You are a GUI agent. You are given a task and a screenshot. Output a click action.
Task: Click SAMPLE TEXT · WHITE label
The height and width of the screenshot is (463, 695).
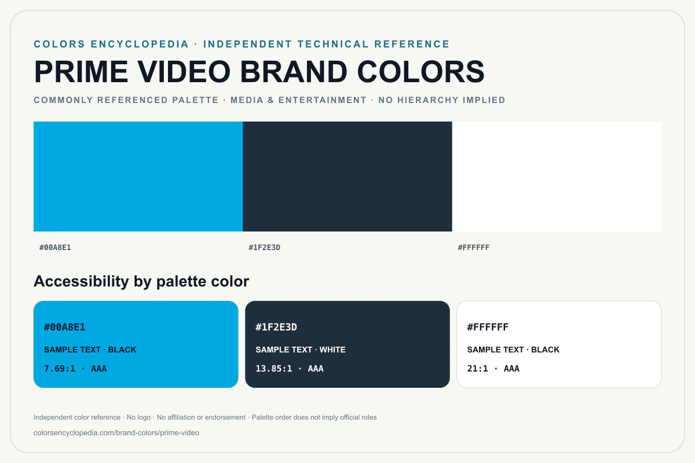[x=301, y=350]
